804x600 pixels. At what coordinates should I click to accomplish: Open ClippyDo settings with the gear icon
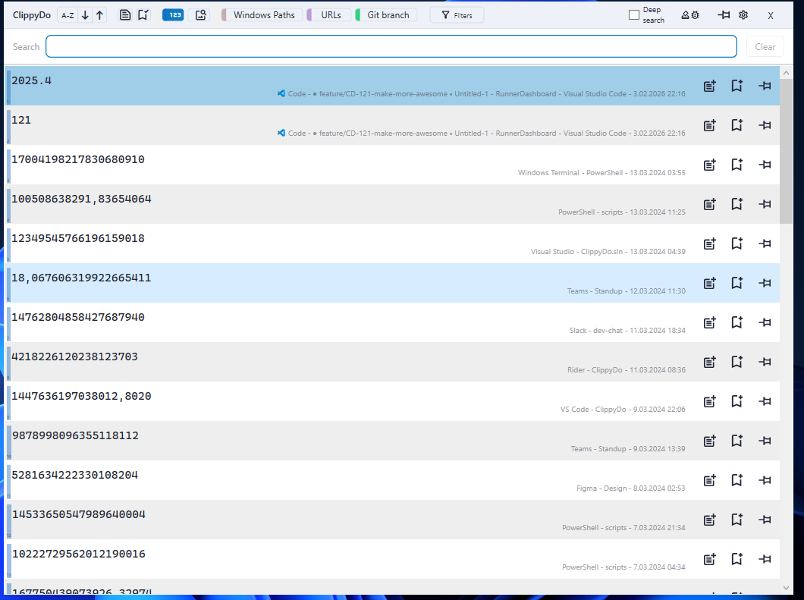743,14
